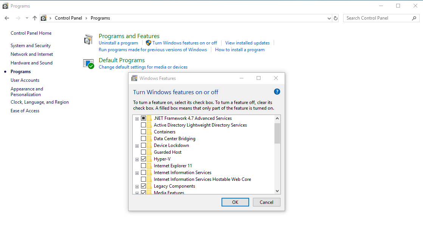Viewport: 423px width, 237px height.
Task: Click Change default settings for media or devices
Action: pos(143,67)
